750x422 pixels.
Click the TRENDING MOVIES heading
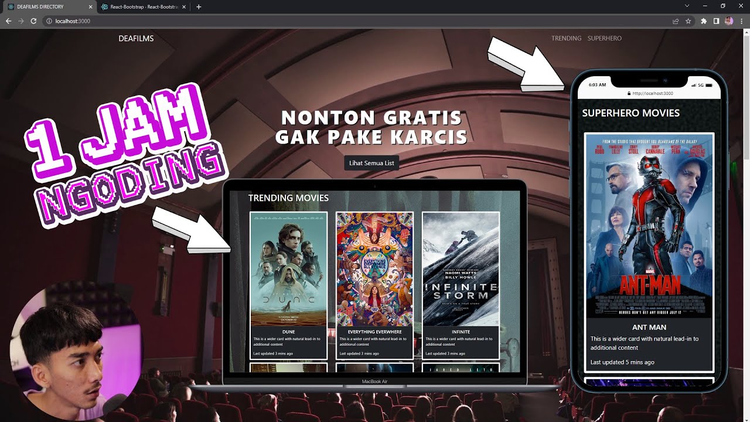[x=288, y=198]
